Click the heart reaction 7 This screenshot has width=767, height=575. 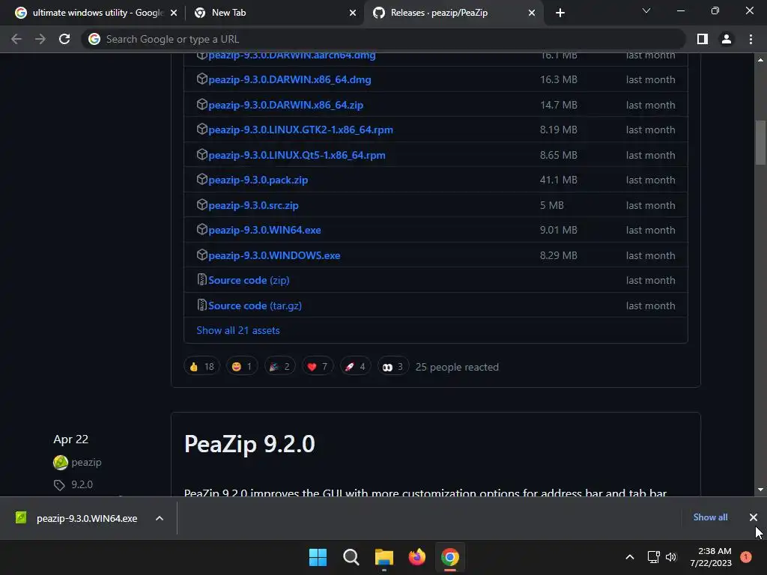(x=318, y=367)
